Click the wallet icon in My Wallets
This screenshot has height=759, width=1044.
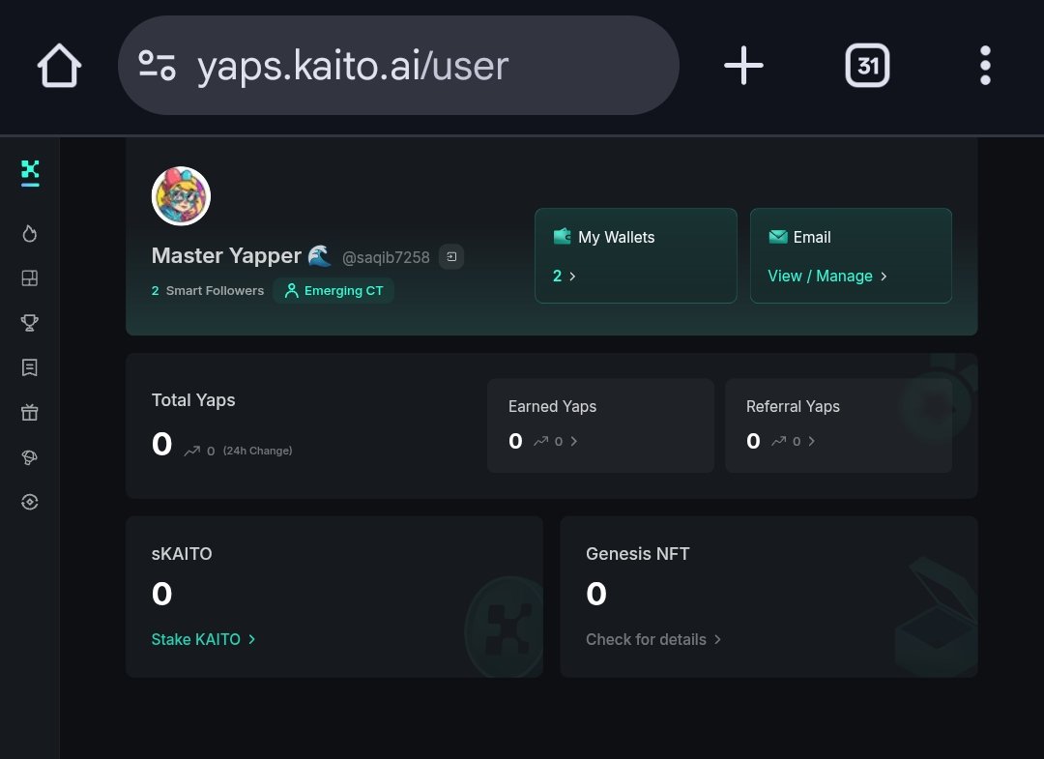(x=562, y=236)
